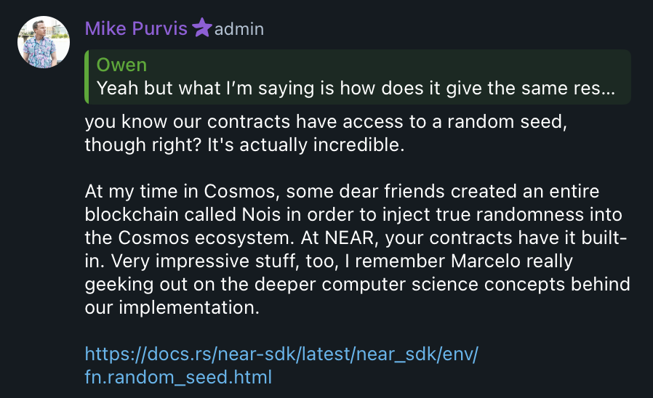This screenshot has width=653, height=398.
Task: Click the 'you know our contracts' message line
Action: 326,122
